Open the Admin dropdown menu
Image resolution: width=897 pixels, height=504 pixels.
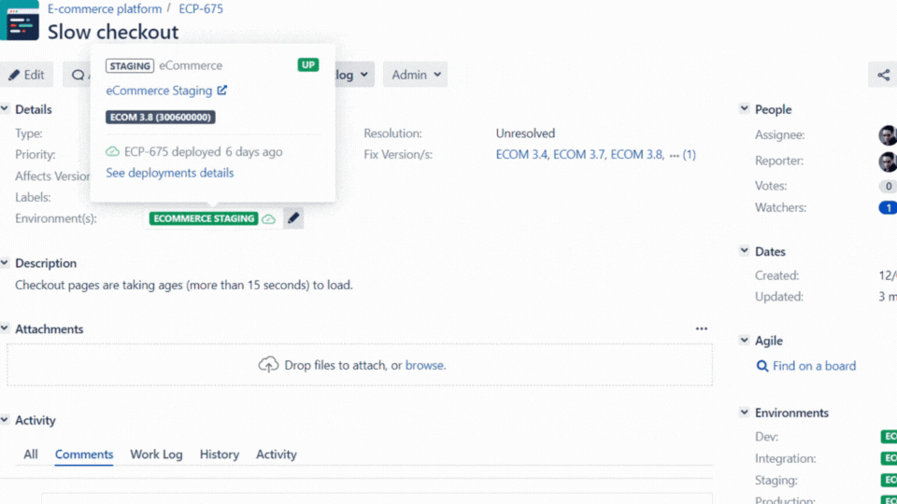[x=415, y=75]
